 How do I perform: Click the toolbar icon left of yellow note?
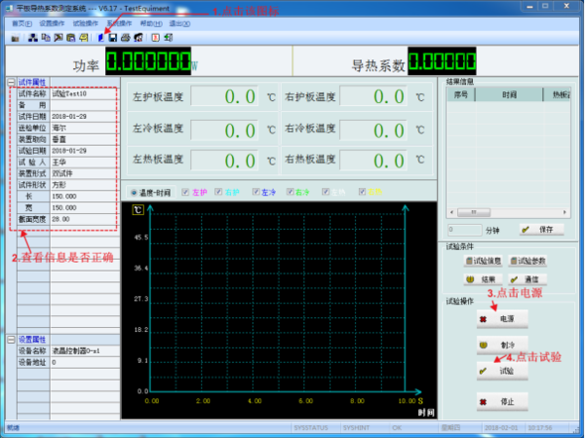(x=71, y=38)
